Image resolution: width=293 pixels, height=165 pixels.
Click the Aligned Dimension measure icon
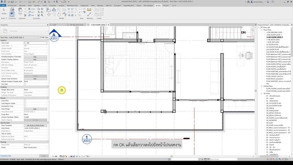[89, 10]
